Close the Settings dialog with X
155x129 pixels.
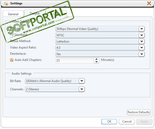click(149, 3)
